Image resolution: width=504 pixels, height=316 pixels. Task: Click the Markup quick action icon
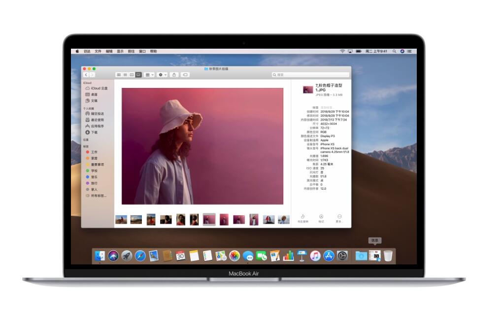tap(321, 217)
